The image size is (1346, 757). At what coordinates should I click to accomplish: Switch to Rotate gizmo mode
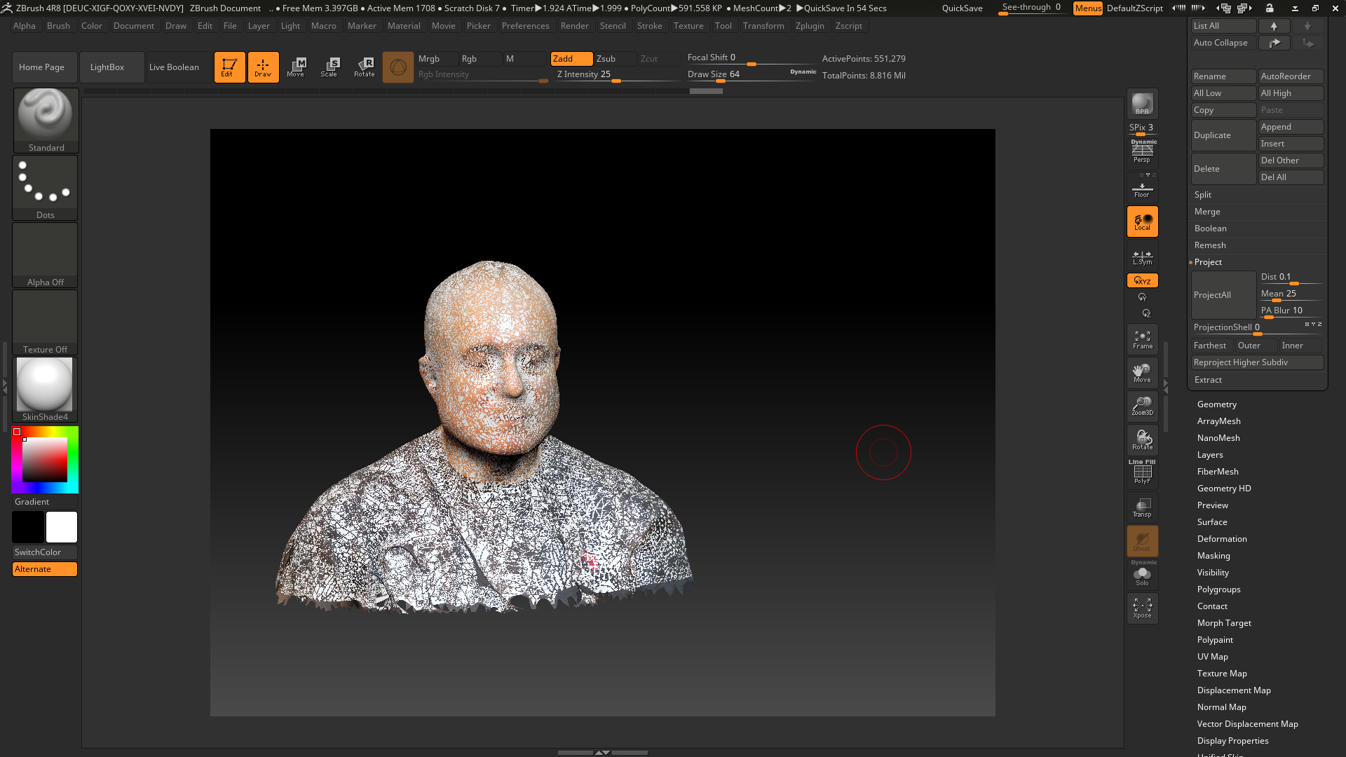(364, 67)
